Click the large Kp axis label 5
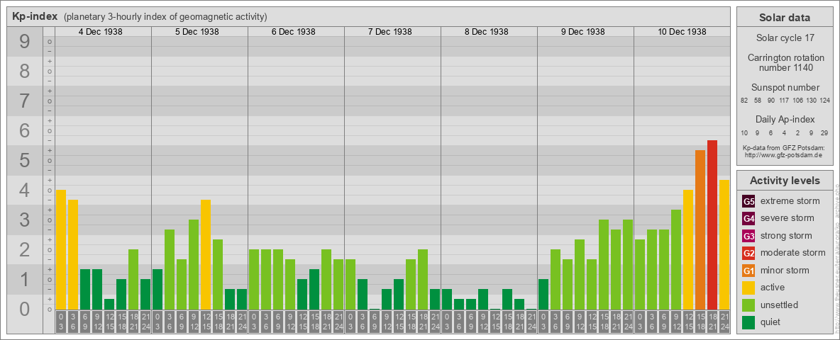 pyautogui.click(x=25, y=160)
